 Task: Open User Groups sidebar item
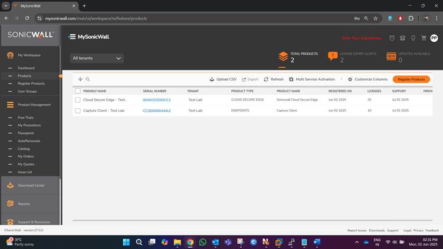click(x=27, y=91)
